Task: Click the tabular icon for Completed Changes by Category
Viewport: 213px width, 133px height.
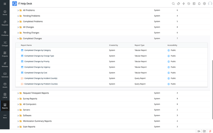Action: [x=22, y=50]
